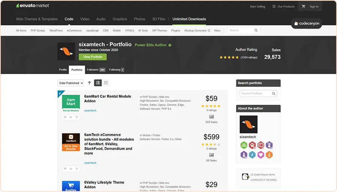Switch to list view layout
Viewport: 337px width, 192px height.
pyautogui.click(x=98, y=83)
